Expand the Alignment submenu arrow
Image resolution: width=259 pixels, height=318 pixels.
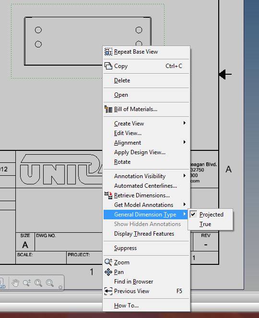(185, 142)
